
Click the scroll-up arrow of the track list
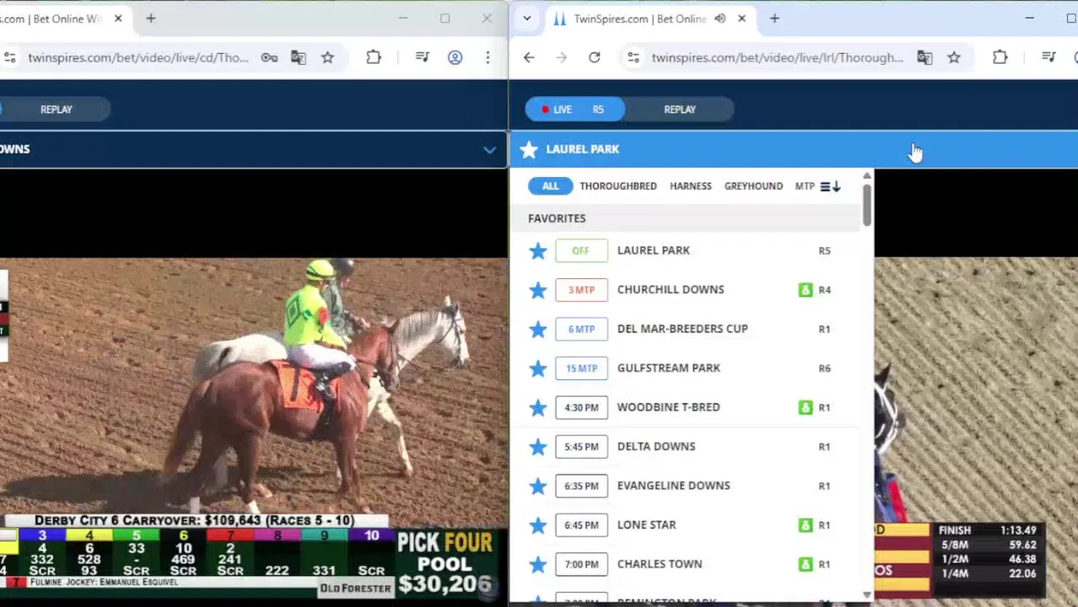867,176
